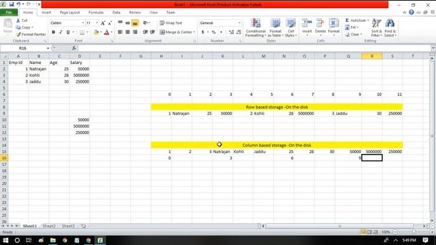Click the Fill button

click(x=352, y=27)
